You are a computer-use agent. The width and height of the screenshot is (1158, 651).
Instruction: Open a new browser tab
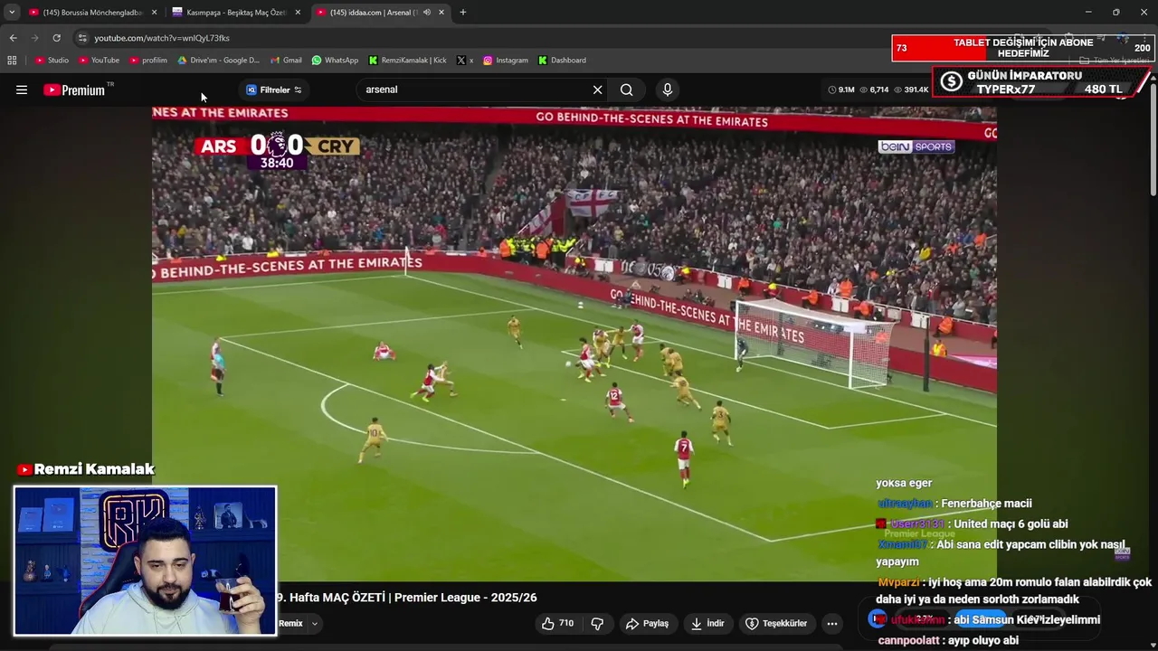click(x=463, y=12)
